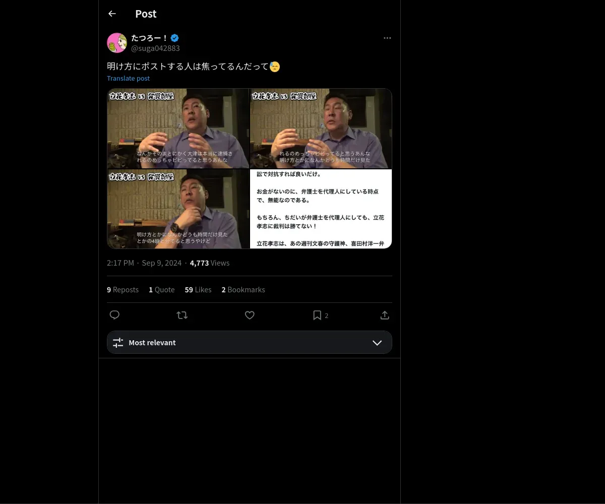Click the blue verified badge
This screenshot has width=605, height=504.
tap(175, 38)
